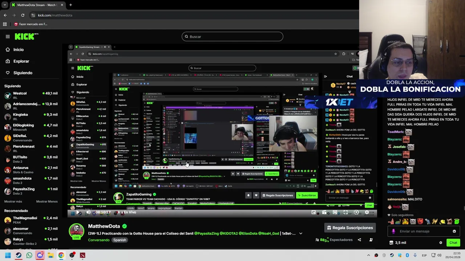Open Kingteka channel in sidebar
This screenshot has height=261, width=465.
pyautogui.click(x=31, y=117)
